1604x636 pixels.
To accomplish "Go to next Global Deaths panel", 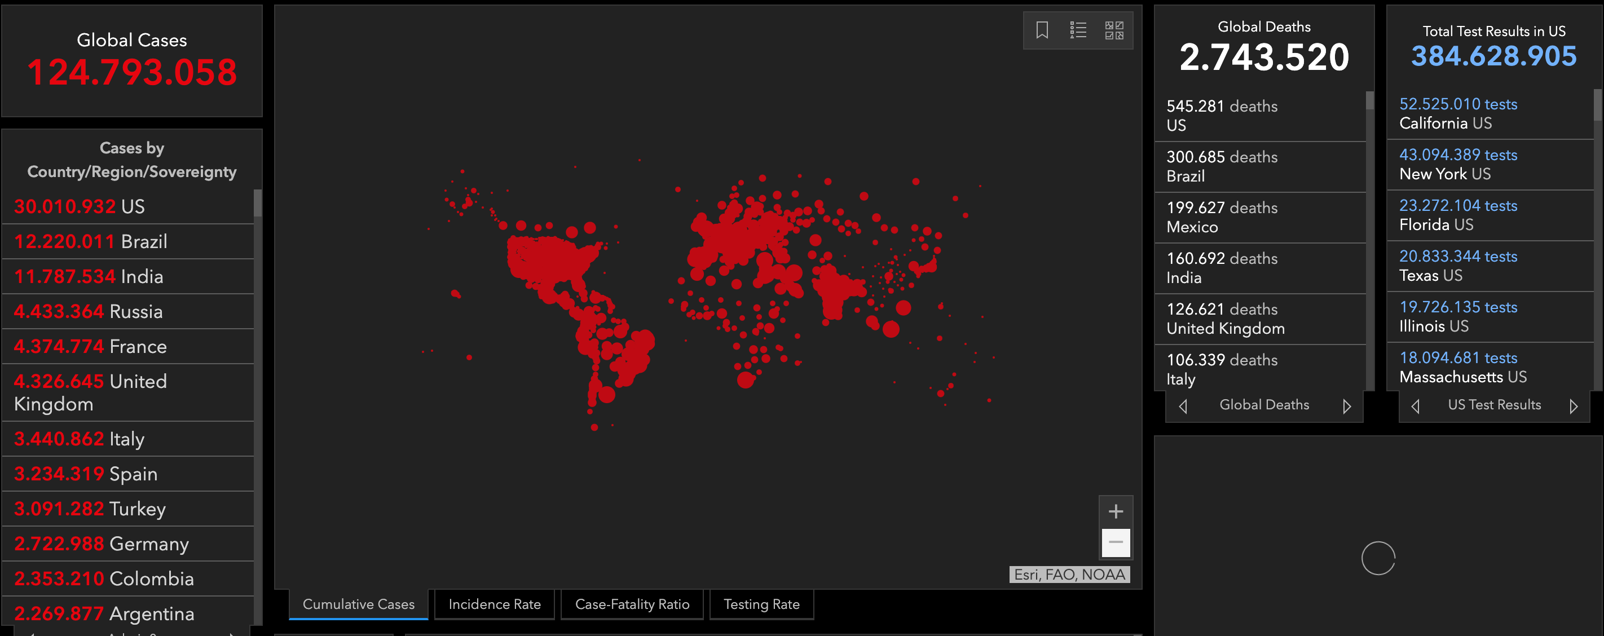I will pos(1346,407).
